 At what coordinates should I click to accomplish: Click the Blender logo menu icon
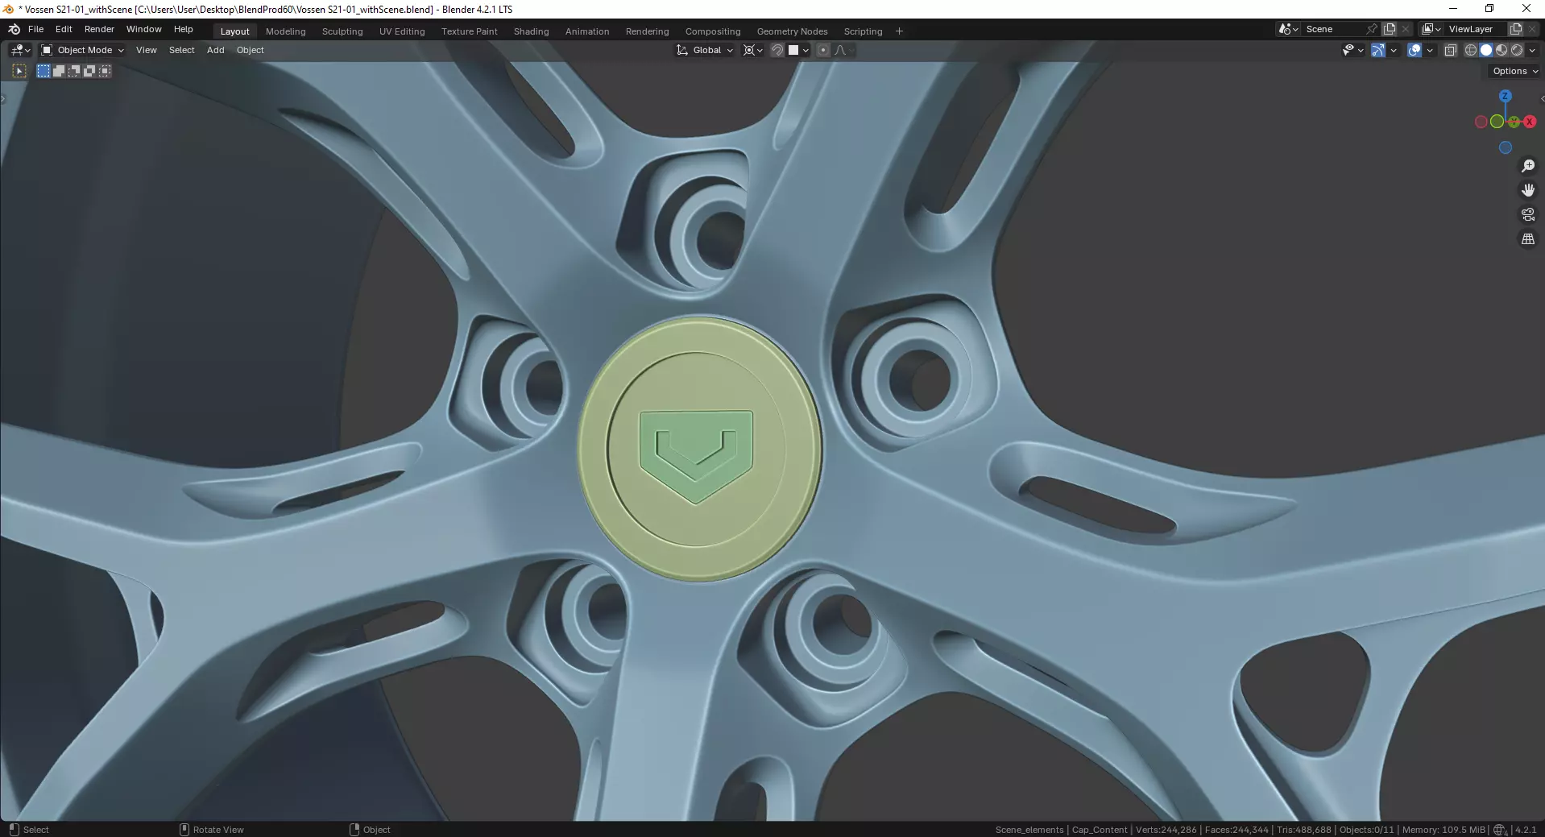(14, 29)
